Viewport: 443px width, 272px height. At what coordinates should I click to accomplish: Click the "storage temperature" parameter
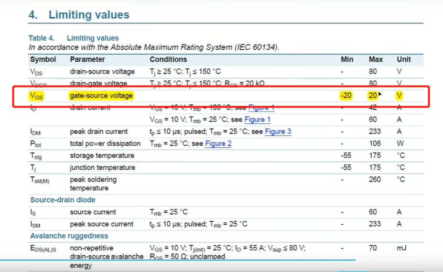point(102,155)
